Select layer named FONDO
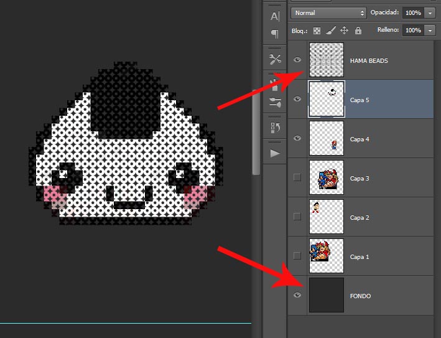The width and height of the screenshot is (441, 338). (x=360, y=296)
